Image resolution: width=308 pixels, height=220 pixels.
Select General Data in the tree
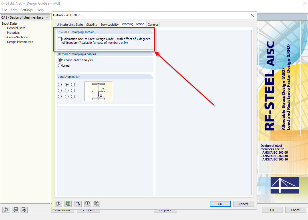click(x=16, y=28)
